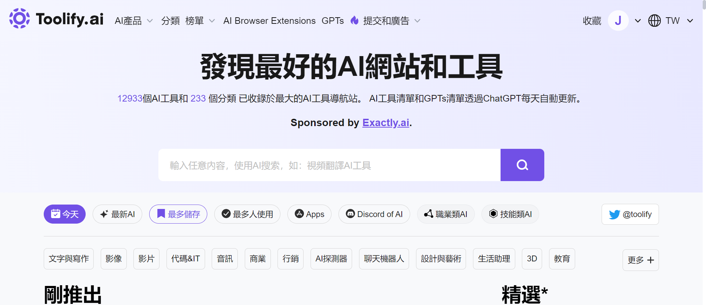Choose the 影像 category
The height and width of the screenshot is (305, 706).
[114, 259]
